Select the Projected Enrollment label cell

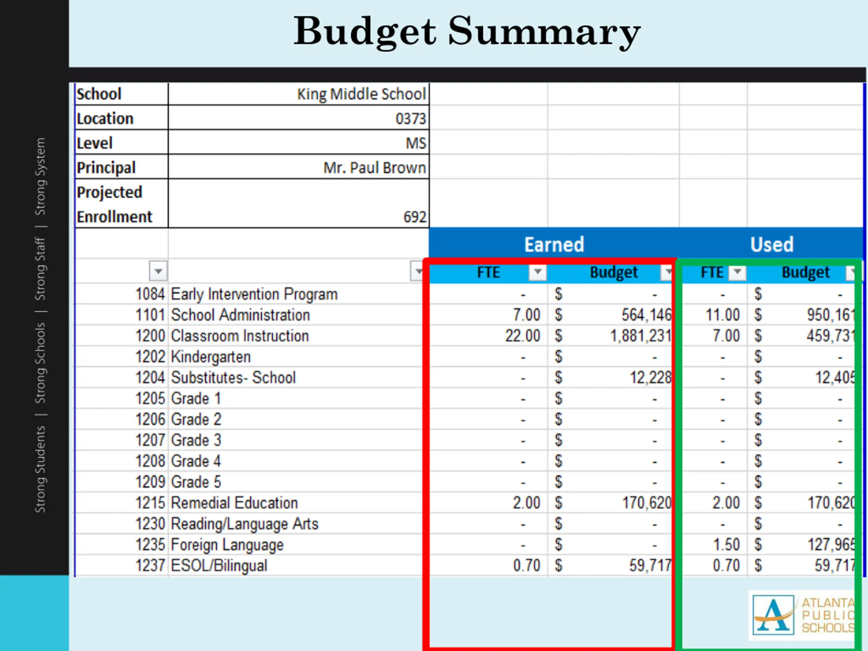click(x=121, y=204)
